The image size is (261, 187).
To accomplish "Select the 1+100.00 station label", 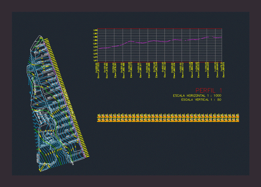I will [x=190, y=67].
